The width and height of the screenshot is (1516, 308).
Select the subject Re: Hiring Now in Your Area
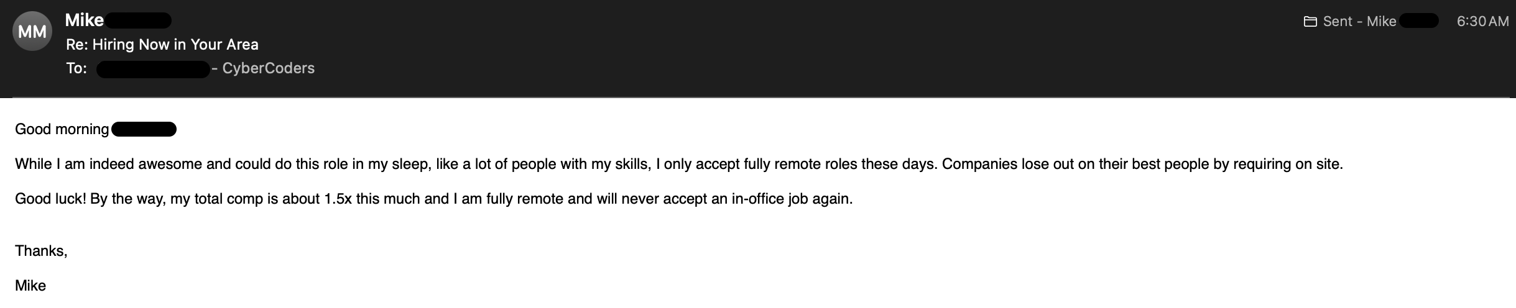click(162, 45)
